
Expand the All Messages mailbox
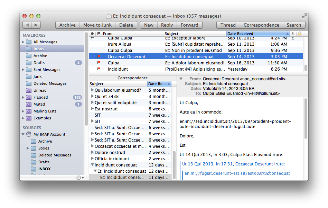pyautogui.click(x=23, y=42)
